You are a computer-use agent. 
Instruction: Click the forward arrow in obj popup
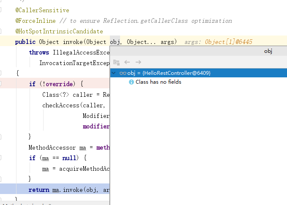pyautogui.click(x=138, y=62)
